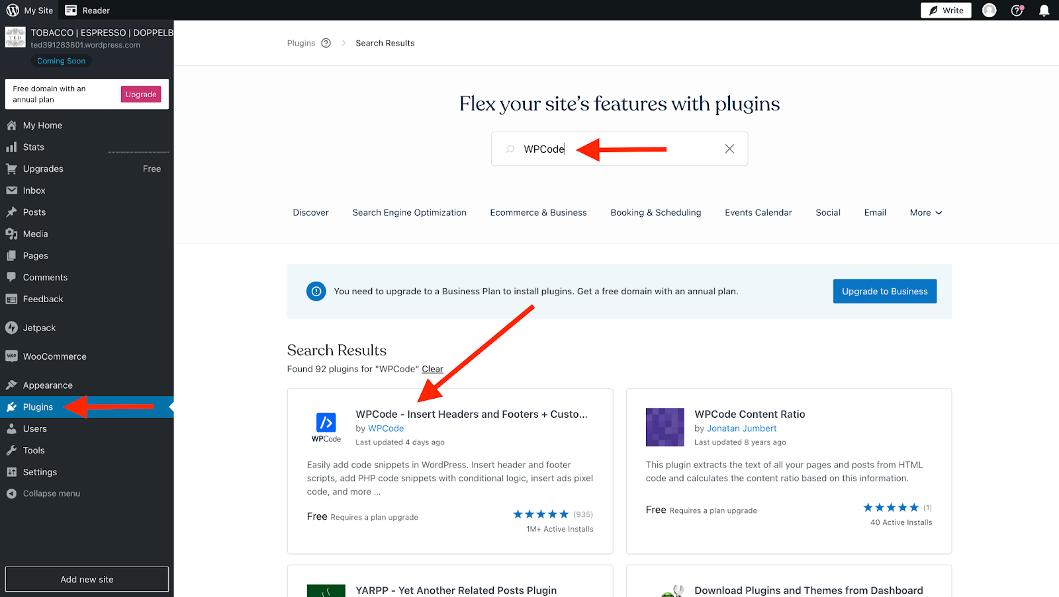Click the Tools wrench icon

(x=11, y=450)
